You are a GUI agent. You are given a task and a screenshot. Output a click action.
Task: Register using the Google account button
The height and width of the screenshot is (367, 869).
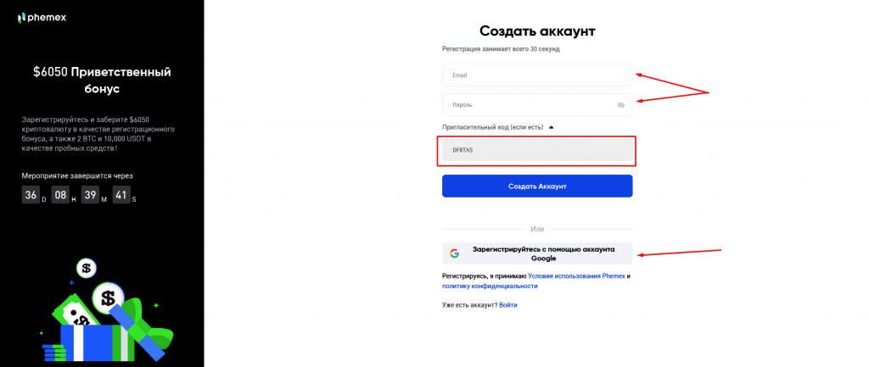pyautogui.click(x=536, y=253)
